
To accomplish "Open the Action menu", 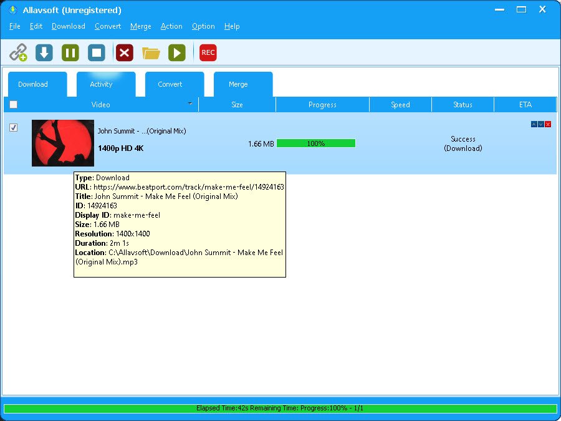I will click(x=171, y=26).
